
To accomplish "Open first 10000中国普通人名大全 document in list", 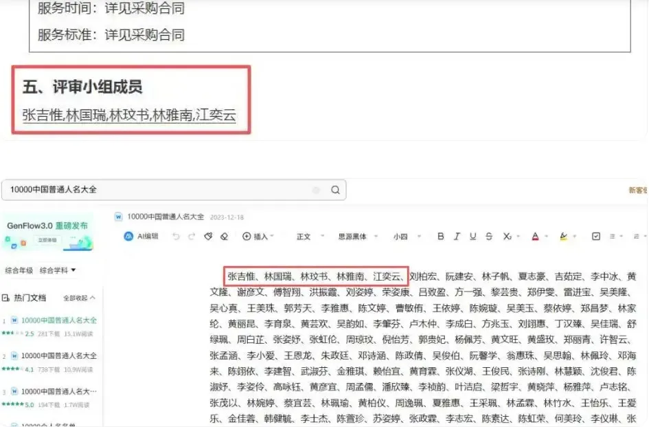I will (58, 320).
